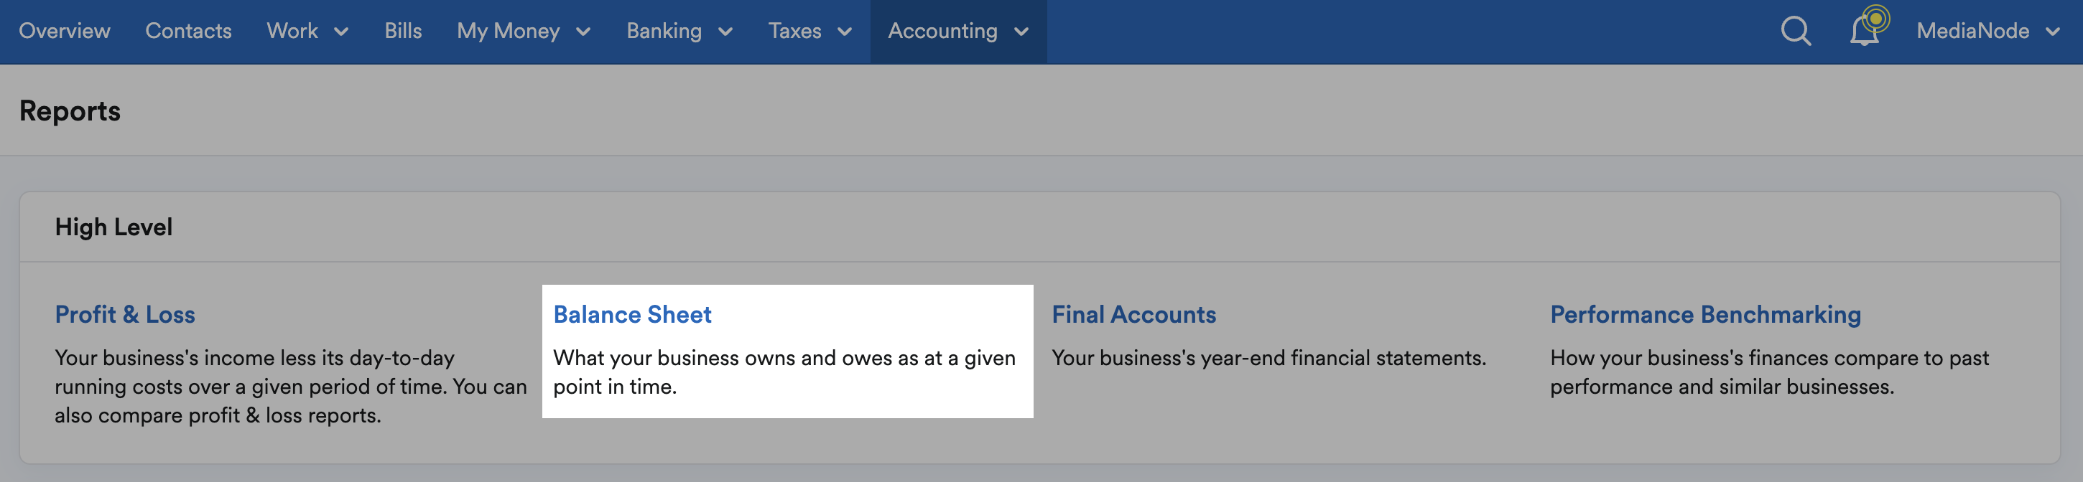Select the Bills navigation item
The width and height of the screenshot is (2083, 482).
pyautogui.click(x=403, y=32)
